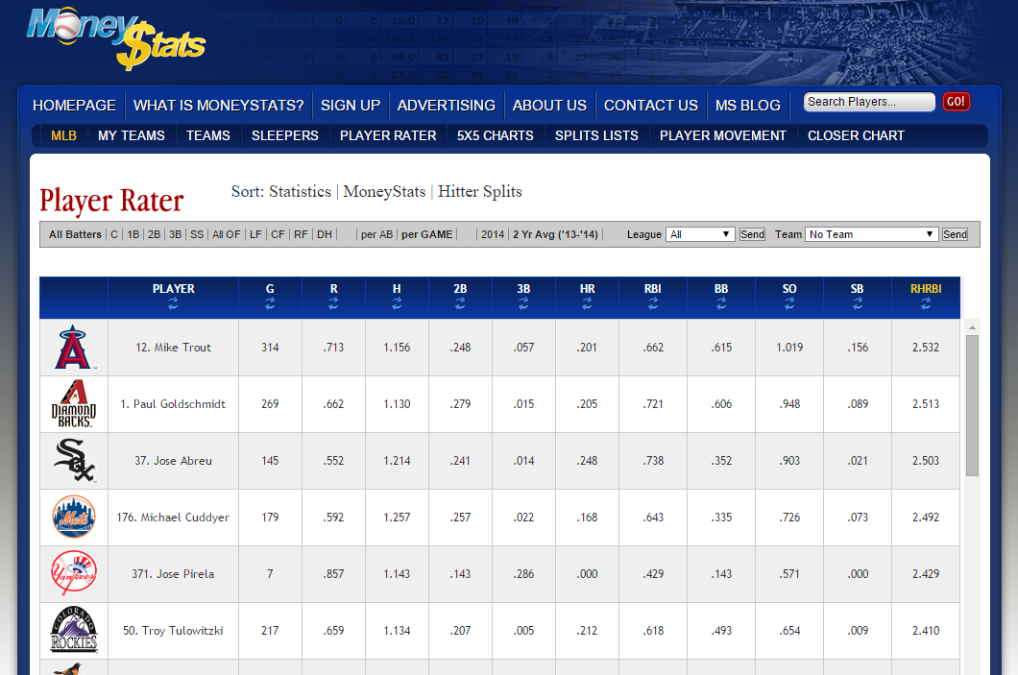
Task: Click the Diamondbacks team logo
Action: pyautogui.click(x=73, y=403)
